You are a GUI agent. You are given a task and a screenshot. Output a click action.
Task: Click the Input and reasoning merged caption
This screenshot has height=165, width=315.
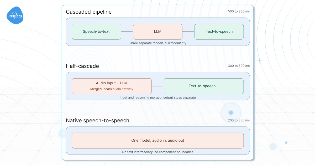158,97
